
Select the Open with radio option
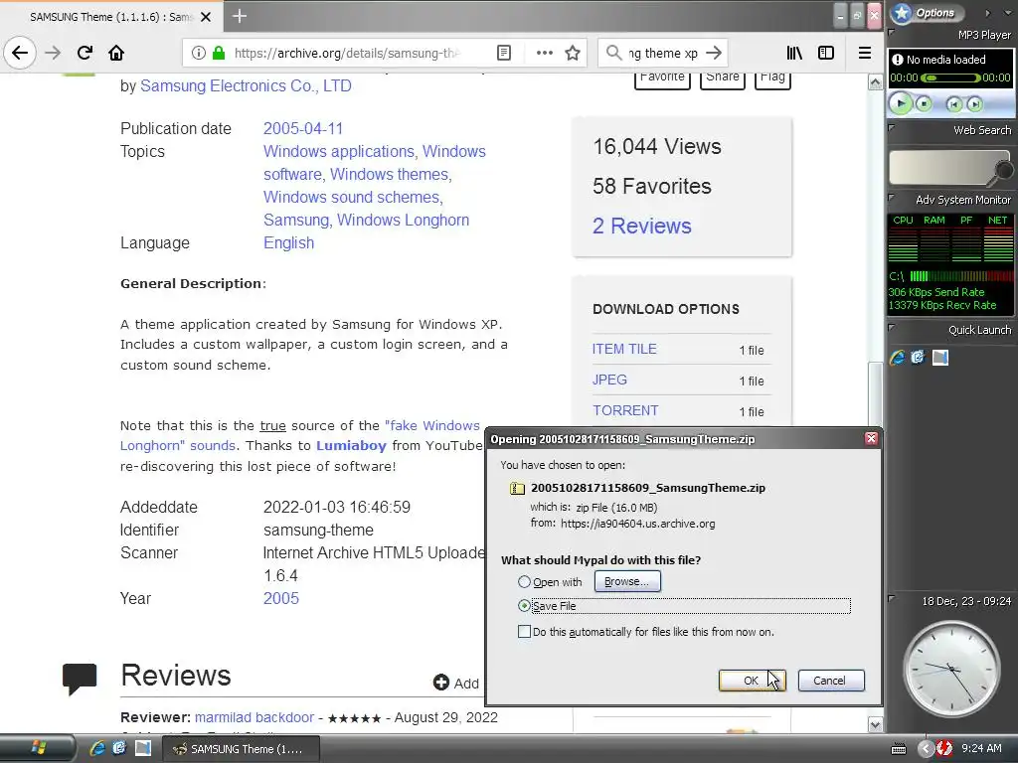[x=524, y=582]
